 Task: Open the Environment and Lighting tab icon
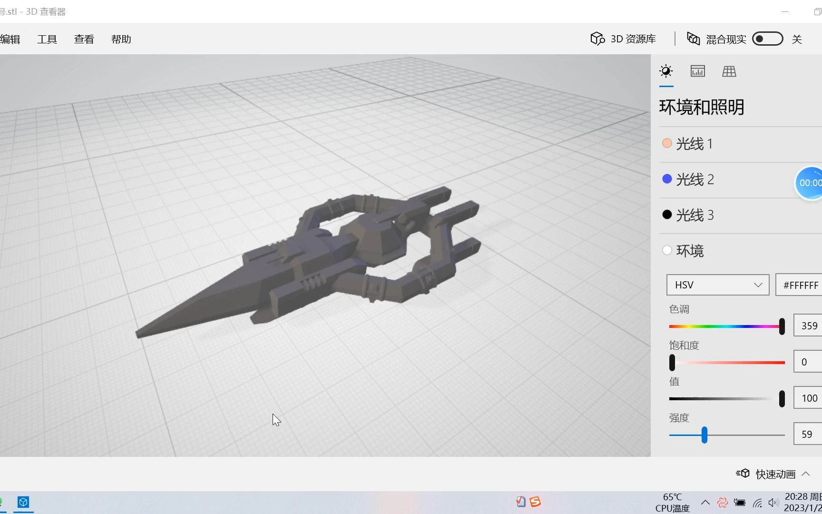coord(666,71)
